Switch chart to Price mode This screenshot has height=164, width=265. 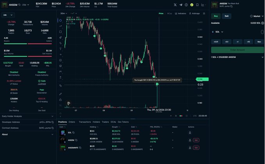click(161, 14)
